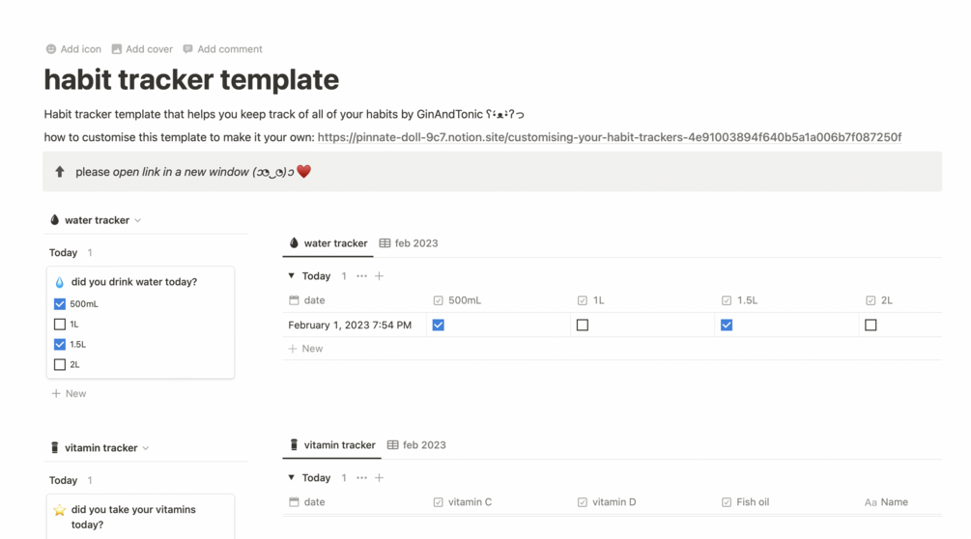Check the 2L checkbox in the water card
971x539 pixels.
[60, 365]
